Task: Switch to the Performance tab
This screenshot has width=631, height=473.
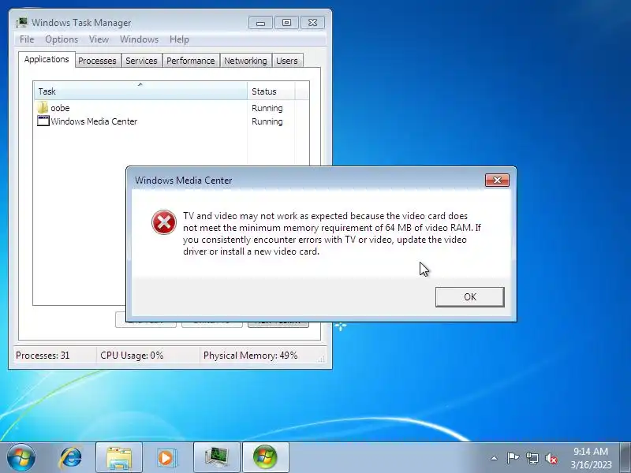Action: [x=191, y=61]
